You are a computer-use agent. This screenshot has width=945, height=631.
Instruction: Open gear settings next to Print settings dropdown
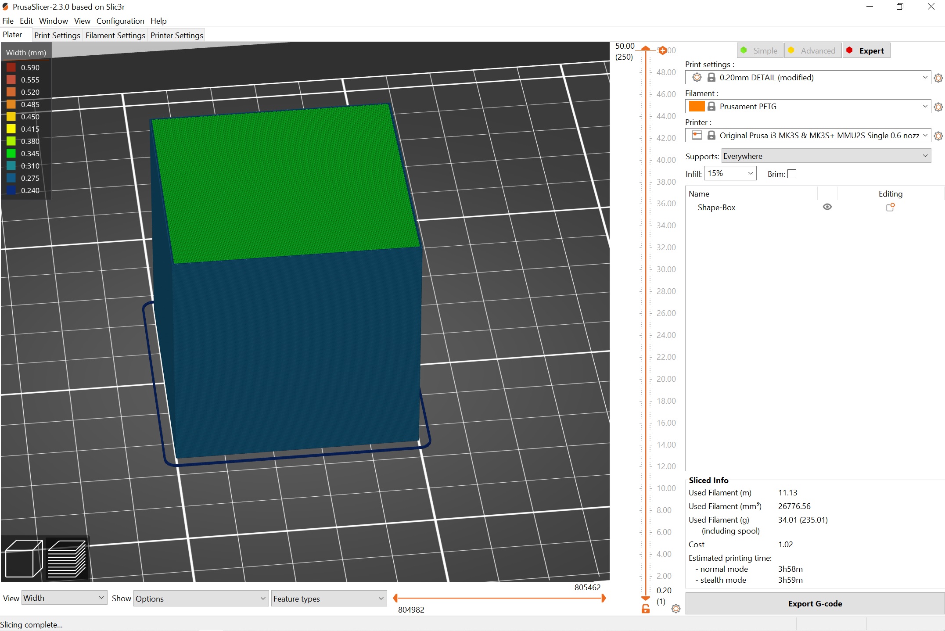coord(939,78)
